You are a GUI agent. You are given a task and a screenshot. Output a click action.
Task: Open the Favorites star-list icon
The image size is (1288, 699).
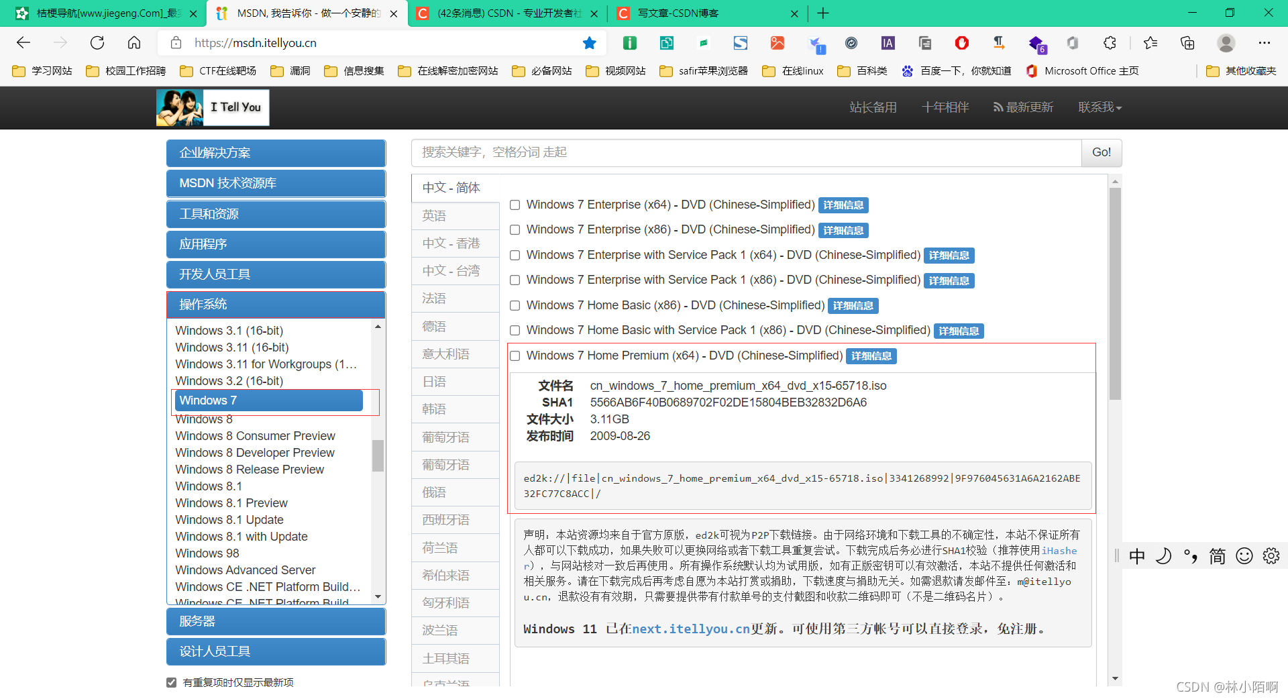point(1150,43)
